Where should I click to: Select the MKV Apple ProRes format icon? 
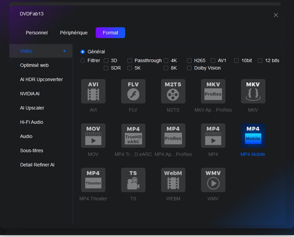pos(213,91)
